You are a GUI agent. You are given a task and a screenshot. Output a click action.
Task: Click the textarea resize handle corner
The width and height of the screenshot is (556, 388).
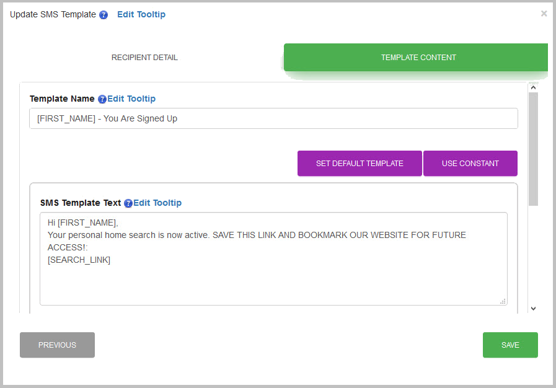(503, 301)
